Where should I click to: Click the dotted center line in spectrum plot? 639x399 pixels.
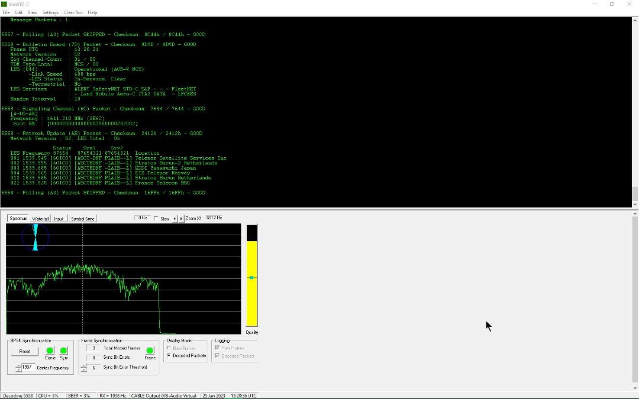pyautogui.click(x=83, y=279)
